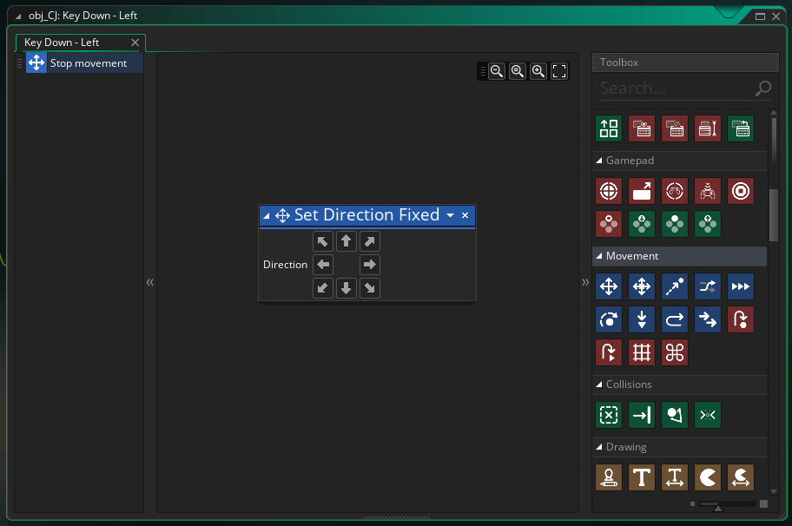Select the grid icon in Movement section
Viewport: 792px width, 526px height.
click(x=642, y=352)
